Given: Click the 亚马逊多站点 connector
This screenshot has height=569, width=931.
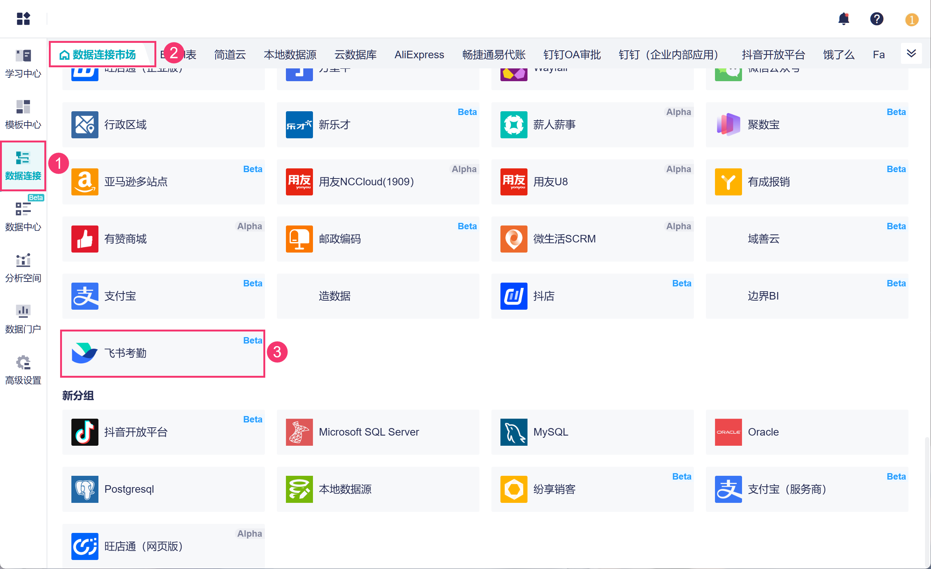Looking at the screenshot, I should click(163, 182).
